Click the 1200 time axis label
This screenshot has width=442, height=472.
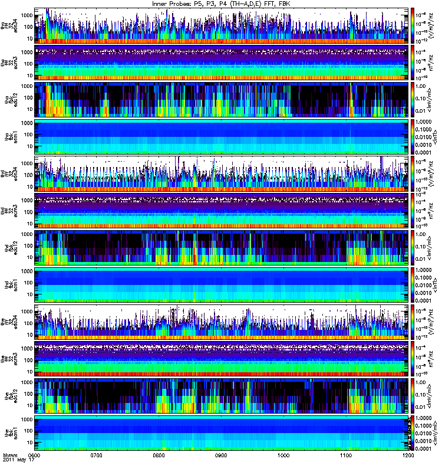pos(408,455)
